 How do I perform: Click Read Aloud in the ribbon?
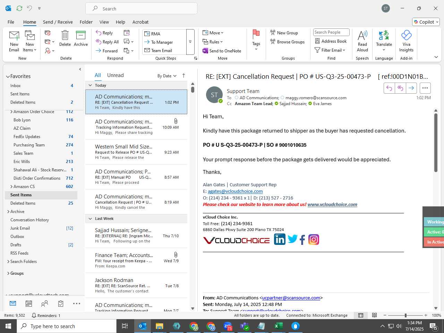pos(362,41)
